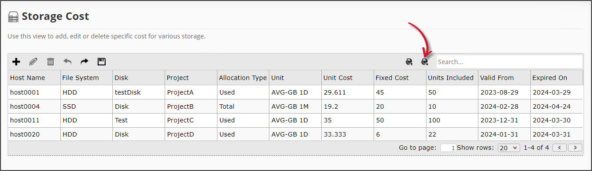The image size is (592, 171).
Task: Click the trash delete icon
Action: tap(51, 62)
